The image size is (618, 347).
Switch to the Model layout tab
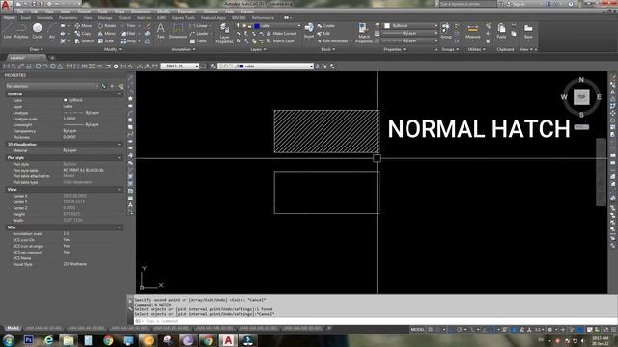(x=13, y=328)
